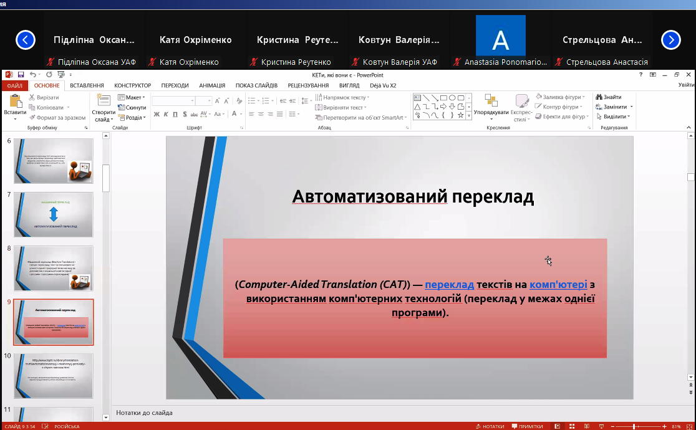Image resolution: width=696 pixels, height=430 pixels.
Task: Click the zoom slider handle in status bar
Action: pyautogui.click(x=634, y=426)
